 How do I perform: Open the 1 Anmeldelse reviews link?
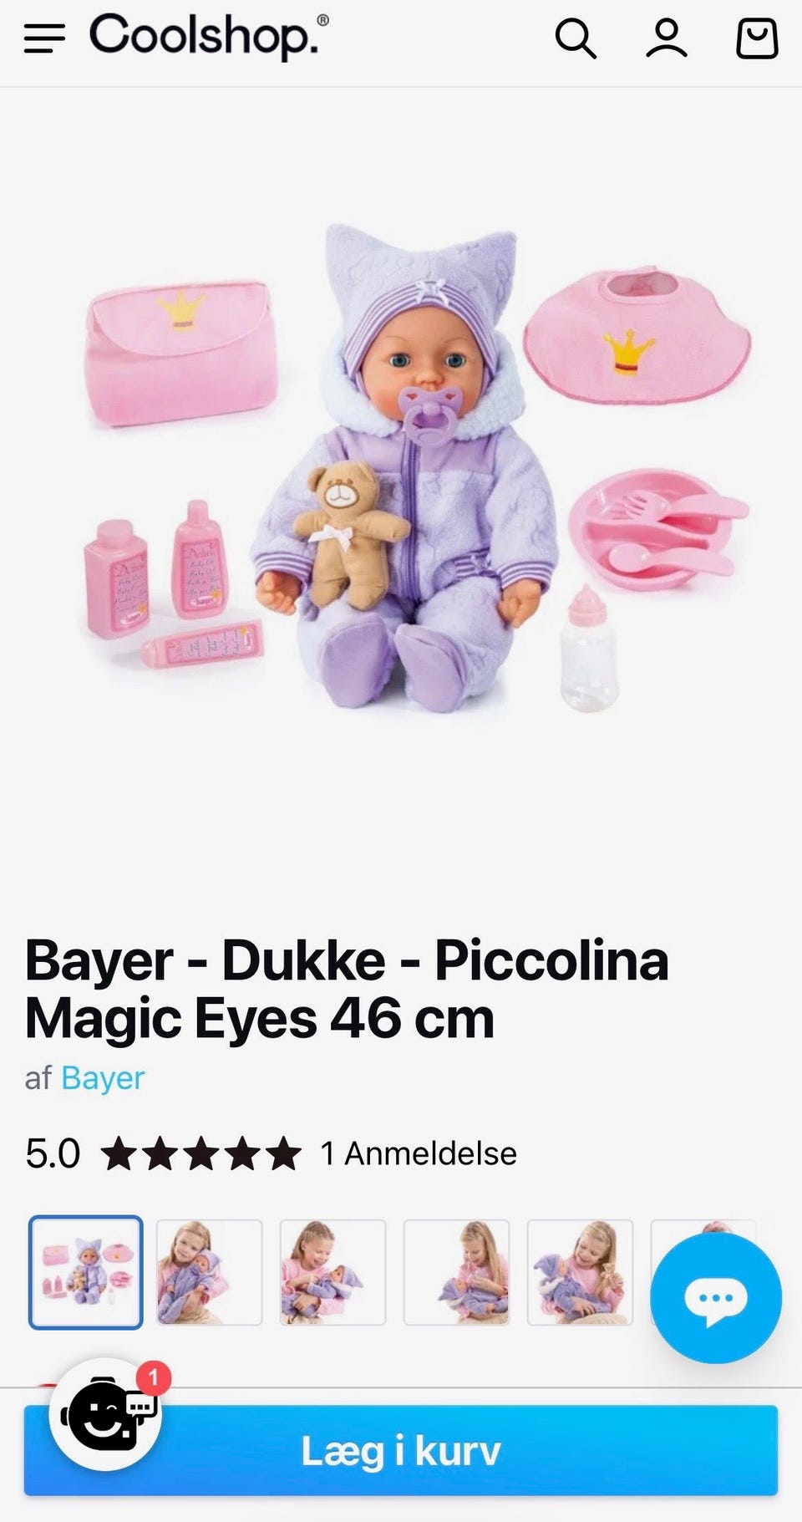[419, 1153]
